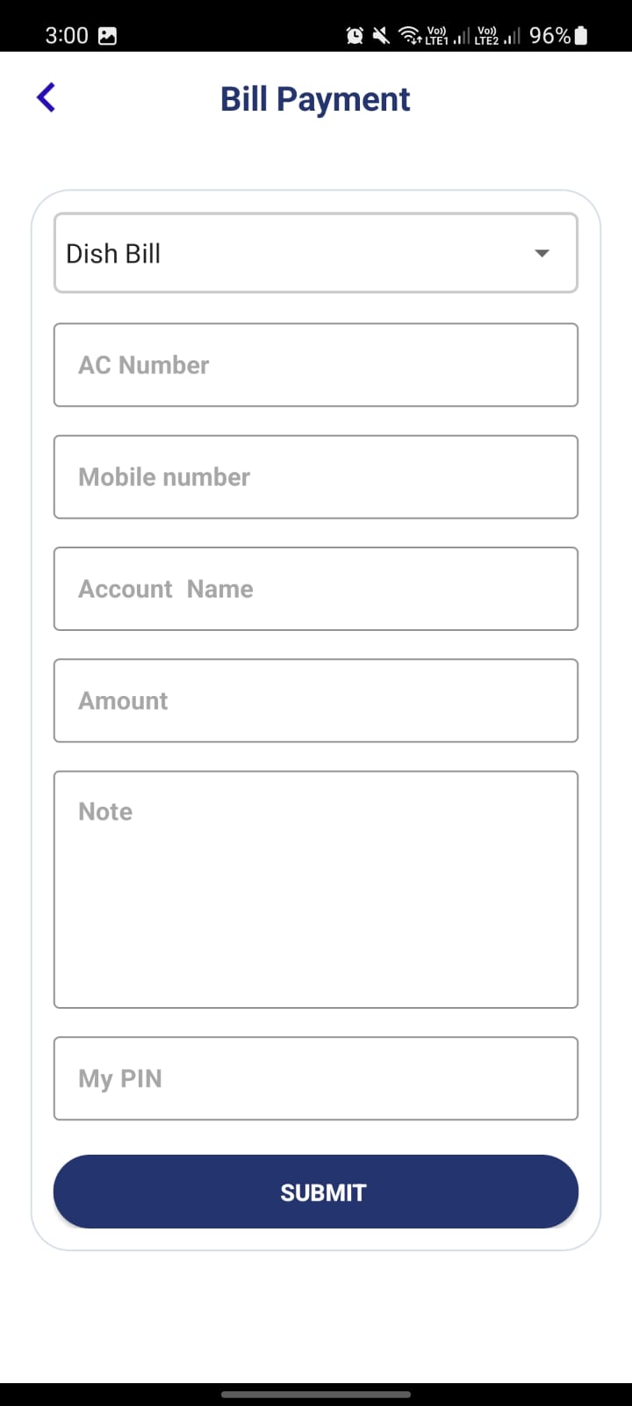Tap the picture notification icon beside clock

tap(107, 36)
